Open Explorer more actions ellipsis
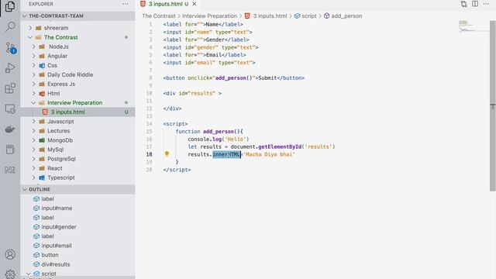The height and width of the screenshot is (279, 496). coord(126,4)
